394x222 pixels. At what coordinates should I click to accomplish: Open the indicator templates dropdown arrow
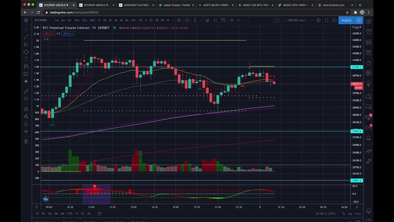point(201,20)
